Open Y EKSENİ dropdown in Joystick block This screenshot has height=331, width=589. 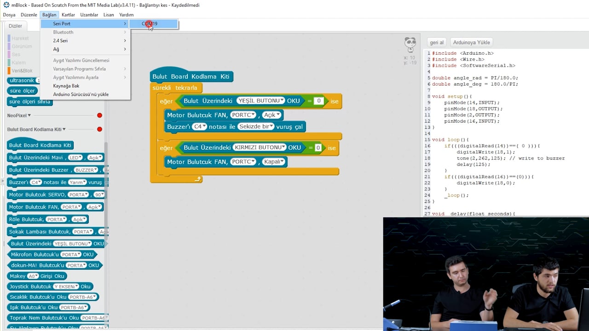(x=66, y=287)
